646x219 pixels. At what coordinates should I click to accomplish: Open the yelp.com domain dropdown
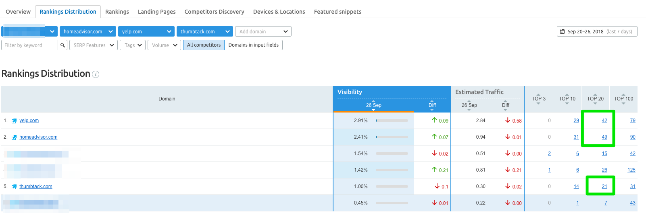pos(146,31)
